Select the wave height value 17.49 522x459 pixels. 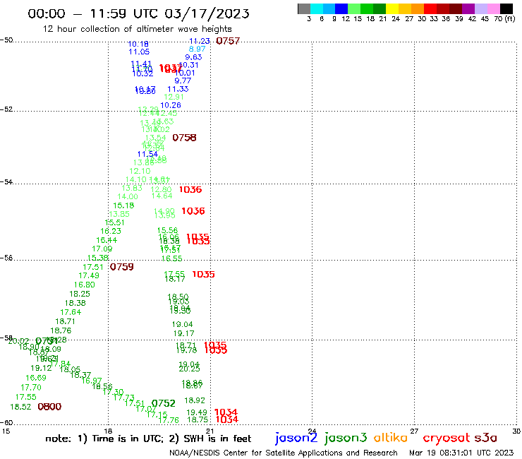coord(89,275)
